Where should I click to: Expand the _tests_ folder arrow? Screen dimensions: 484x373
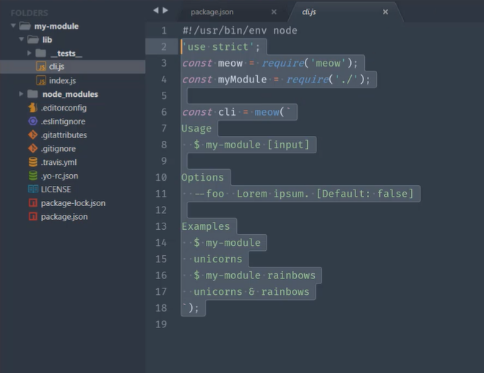point(30,53)
